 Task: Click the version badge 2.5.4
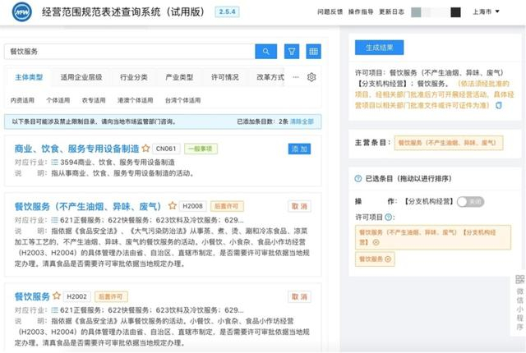coord(227,11)
